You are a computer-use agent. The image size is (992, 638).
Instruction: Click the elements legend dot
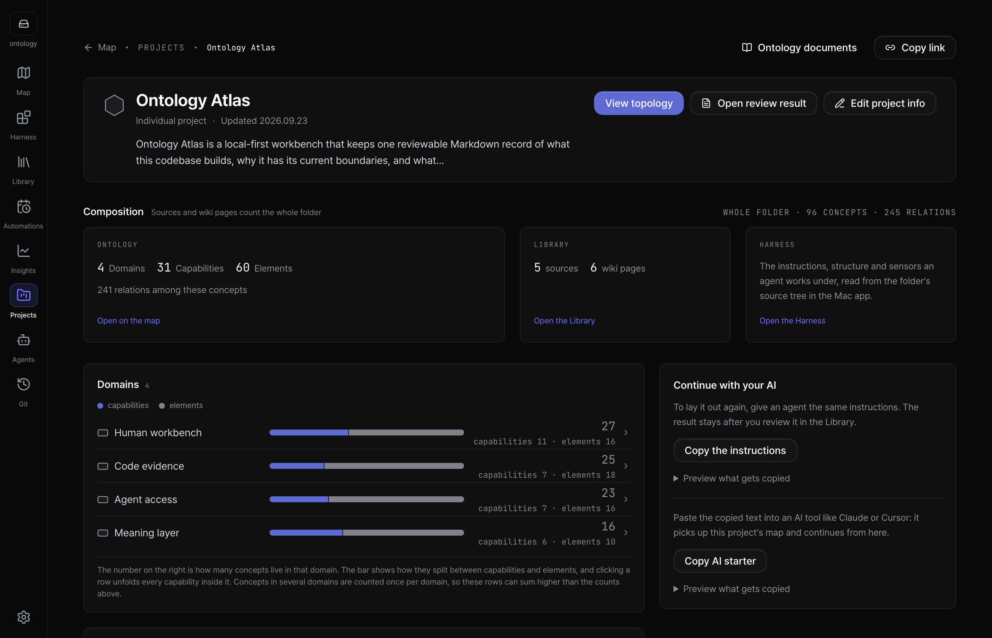point(161,406)
